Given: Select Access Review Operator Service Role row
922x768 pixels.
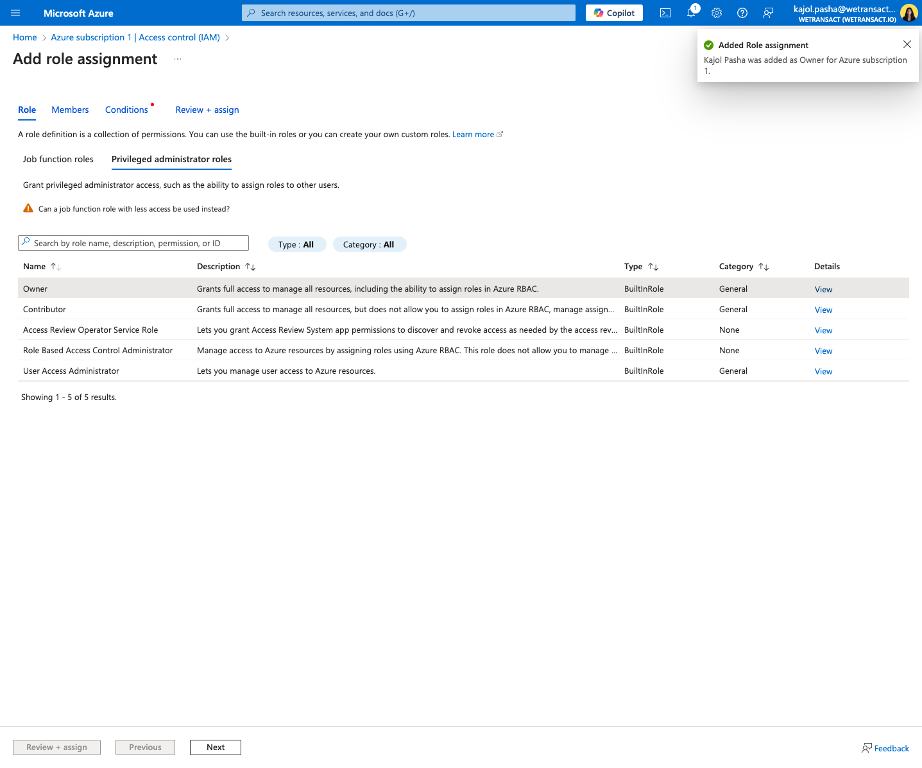Looking at the screenshot, I should tap(463, 330).
